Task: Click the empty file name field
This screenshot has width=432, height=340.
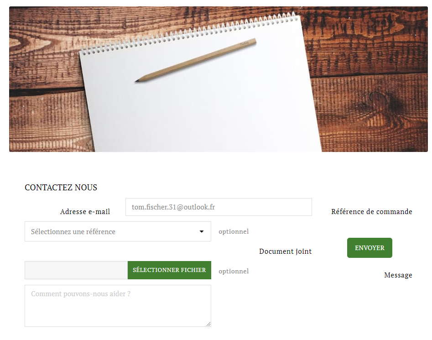Action: click(x=76, y=270)
